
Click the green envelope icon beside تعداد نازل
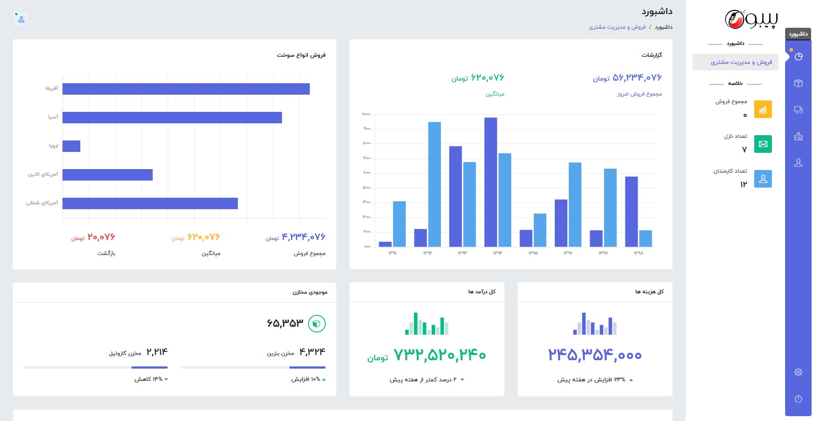(763, 144)
